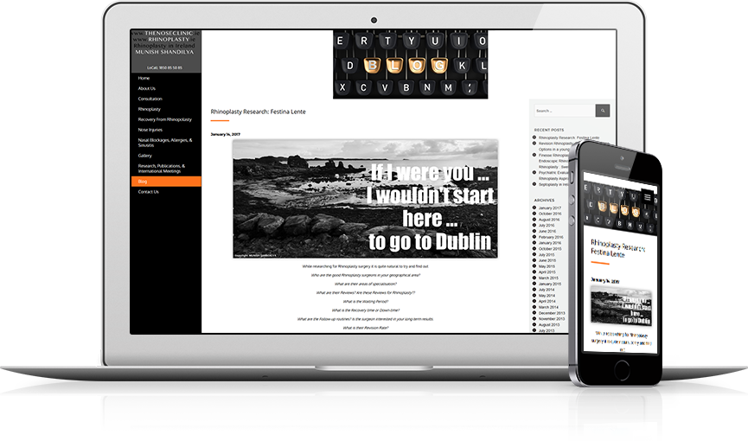Open the Nose Injuries page

pos(150,130)
